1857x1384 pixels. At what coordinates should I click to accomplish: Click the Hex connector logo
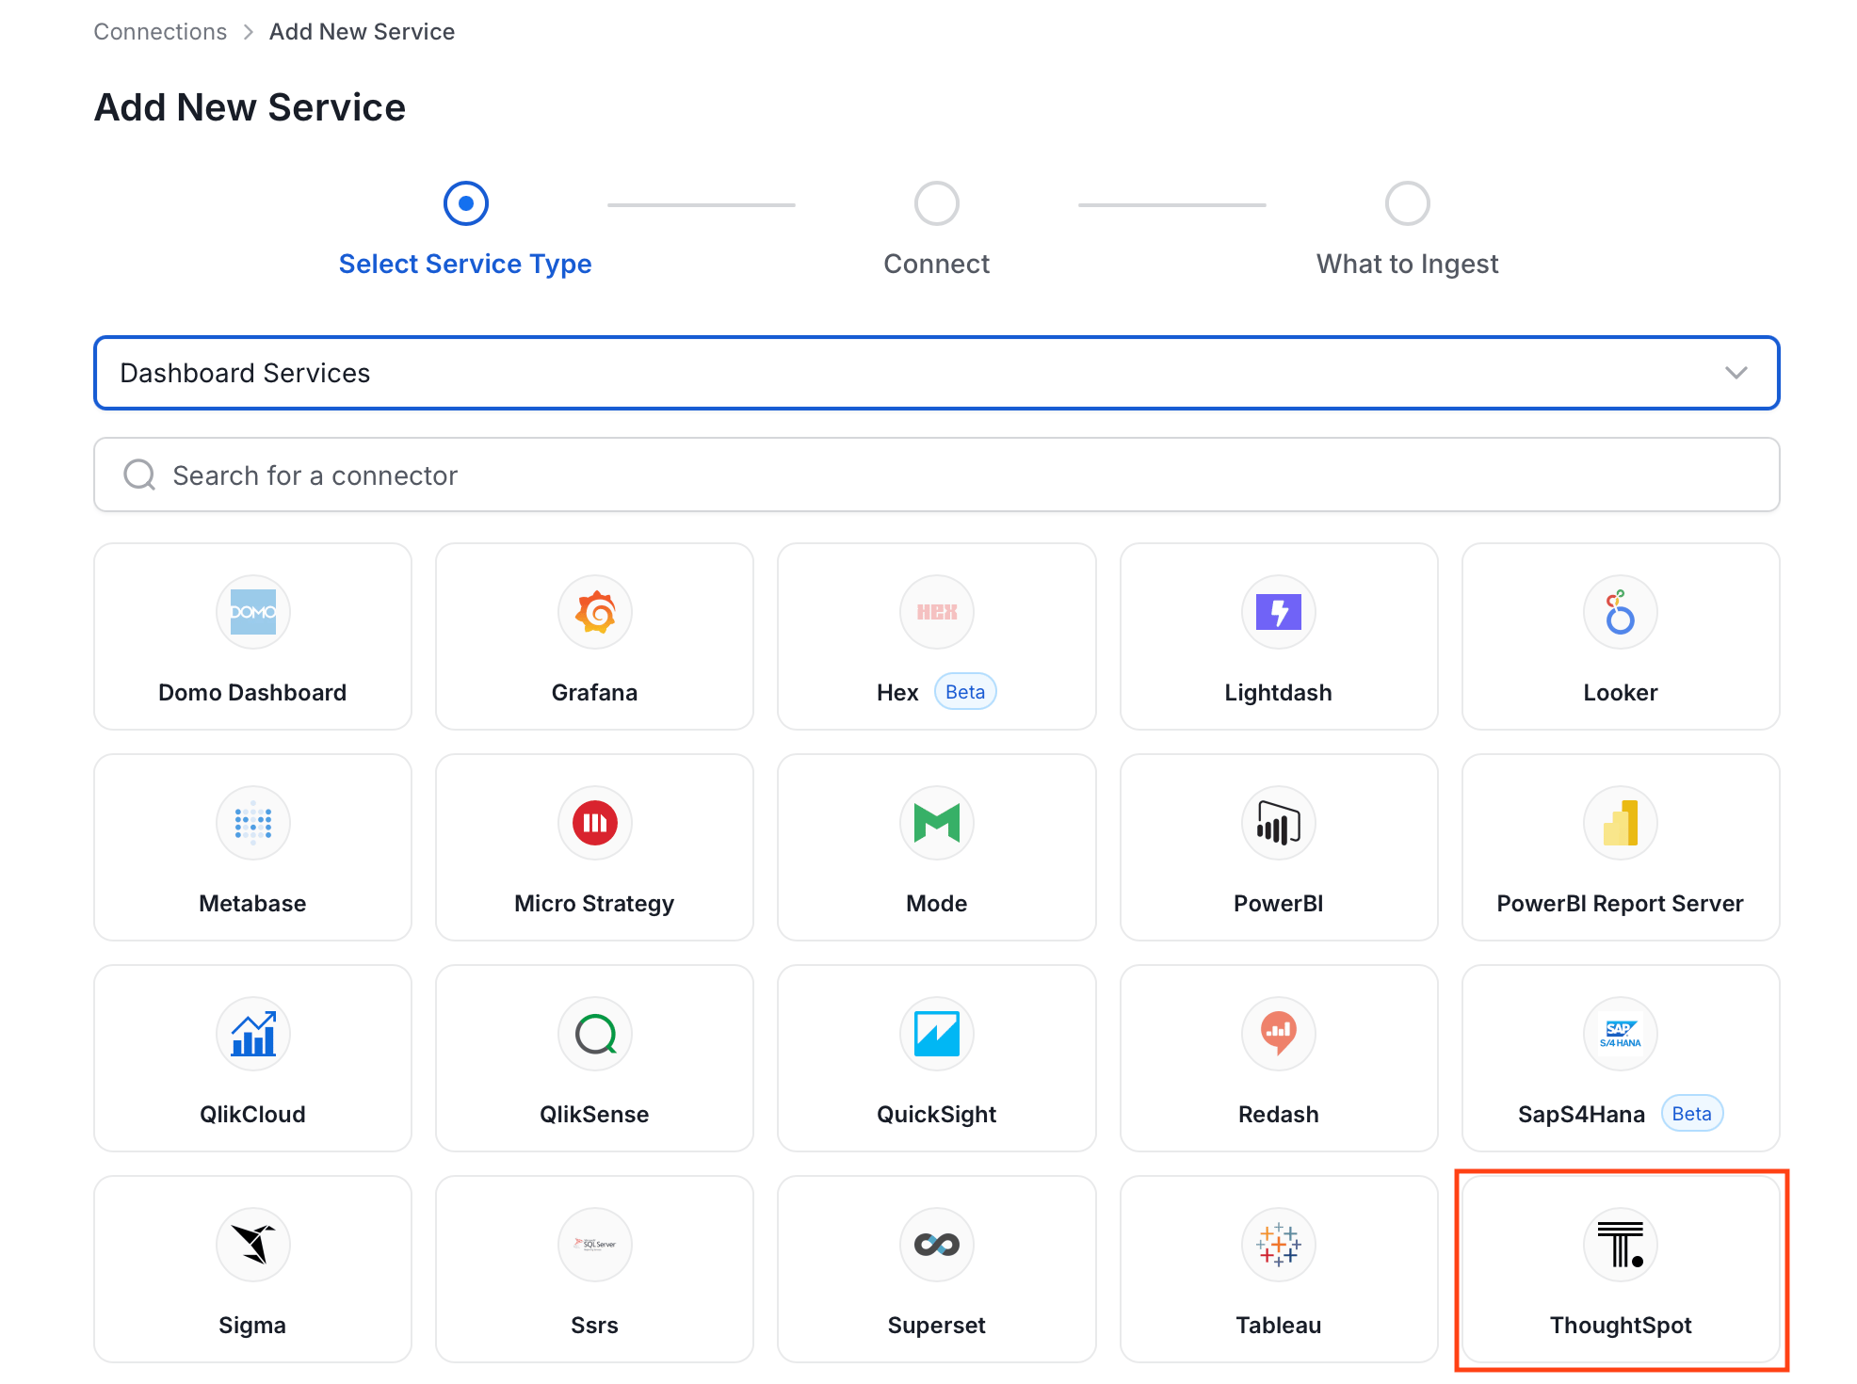(936, 612)
